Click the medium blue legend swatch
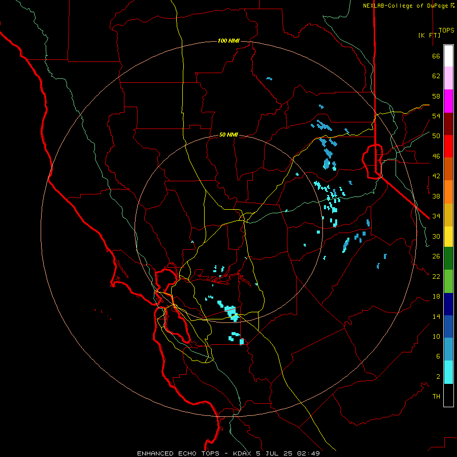The height and width of the screenshot is (457, 457). point(448,327)
